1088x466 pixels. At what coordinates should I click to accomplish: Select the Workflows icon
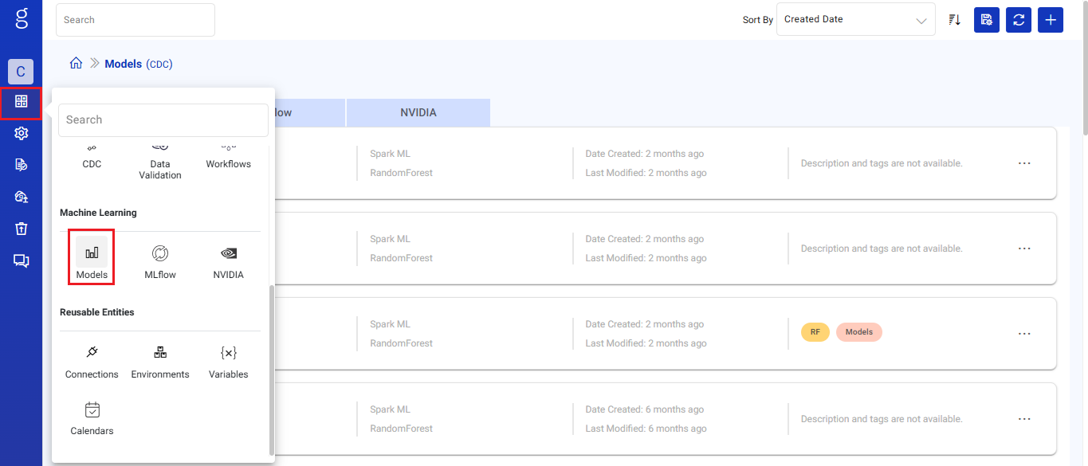(x=228, y=155)
